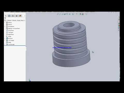Expand the History folder node

[x=5, y=22]
